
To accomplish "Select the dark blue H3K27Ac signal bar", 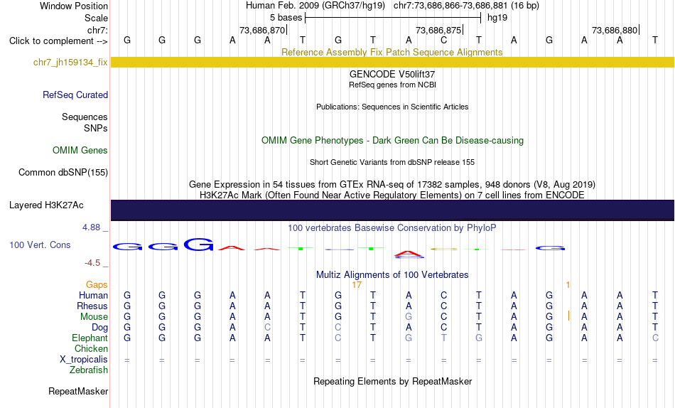I will click(392, 210).
